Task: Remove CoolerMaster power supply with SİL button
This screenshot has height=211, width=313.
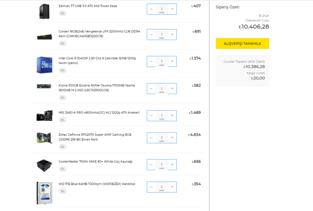Action: 63,169
